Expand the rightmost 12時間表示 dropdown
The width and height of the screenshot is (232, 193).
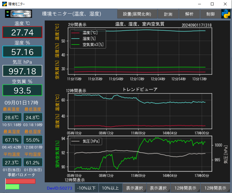pos(215,188)
